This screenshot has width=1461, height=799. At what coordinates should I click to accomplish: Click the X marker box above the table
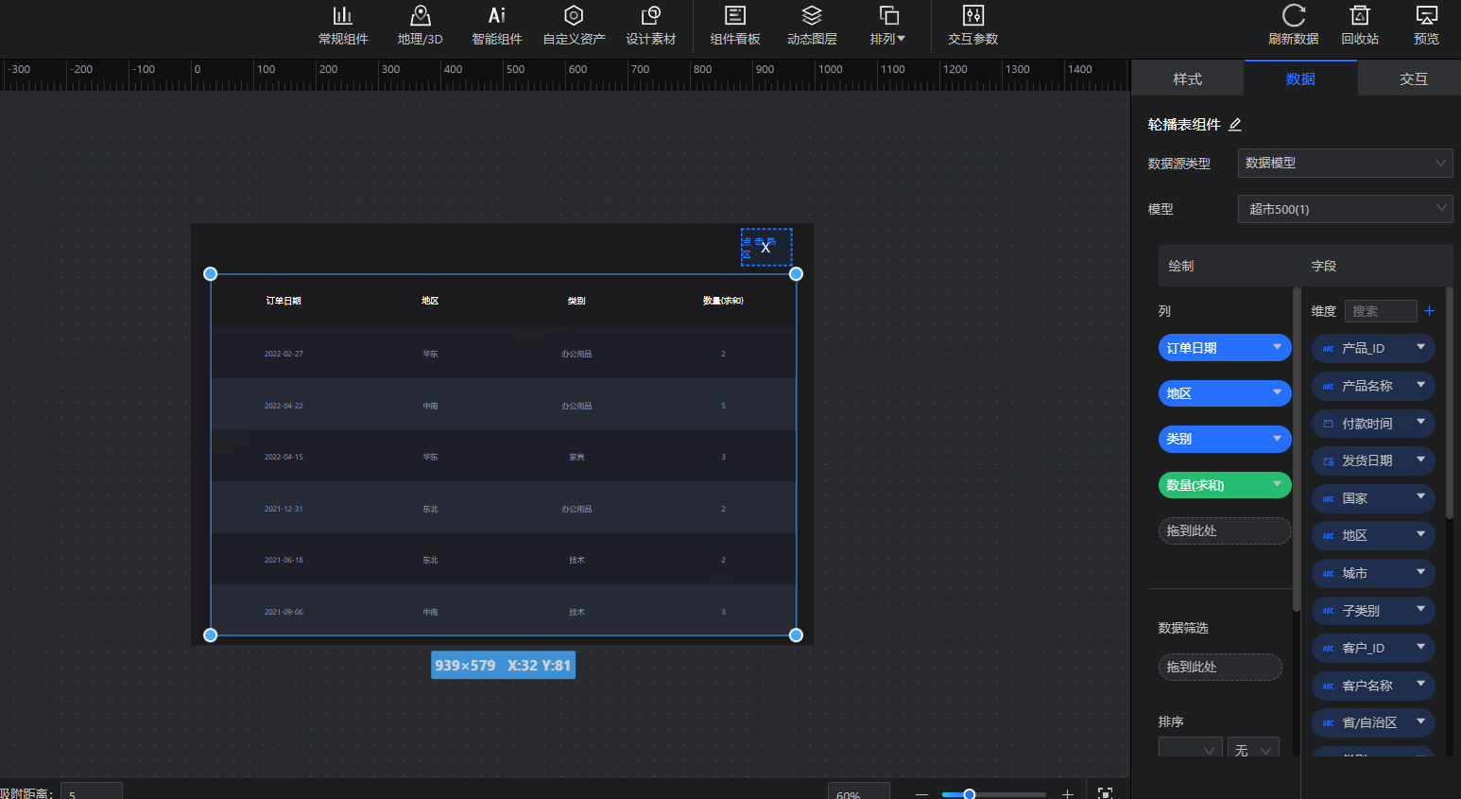pos(766,247)
